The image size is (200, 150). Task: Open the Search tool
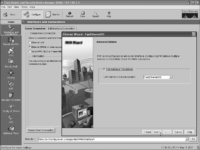[x=96, y=15]
